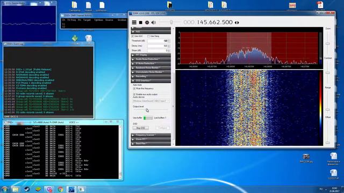This screenshot has height=193, width=344.
Task: Expand the Zoom FFT panel
Action: pos(150,139)
